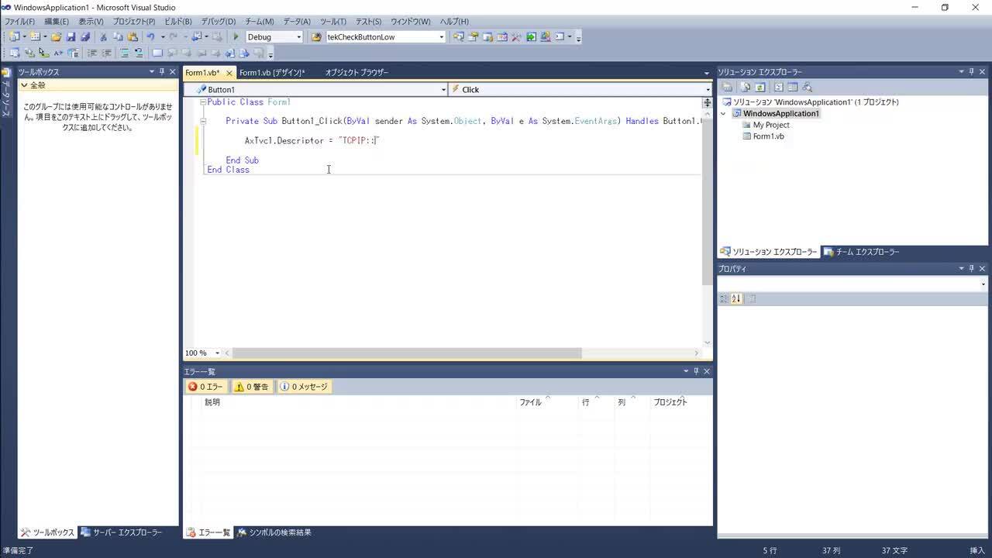The height and width of the screenshot is (558, 992).
Task: Comment out the selected lines
Action: (124, 53)
